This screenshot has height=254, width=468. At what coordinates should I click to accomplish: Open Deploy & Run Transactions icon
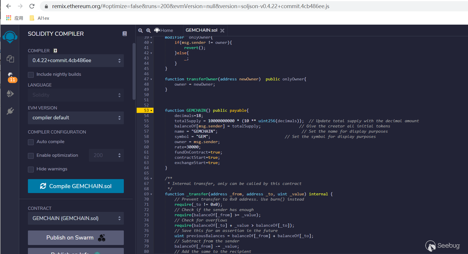click(x=10, y=93)
